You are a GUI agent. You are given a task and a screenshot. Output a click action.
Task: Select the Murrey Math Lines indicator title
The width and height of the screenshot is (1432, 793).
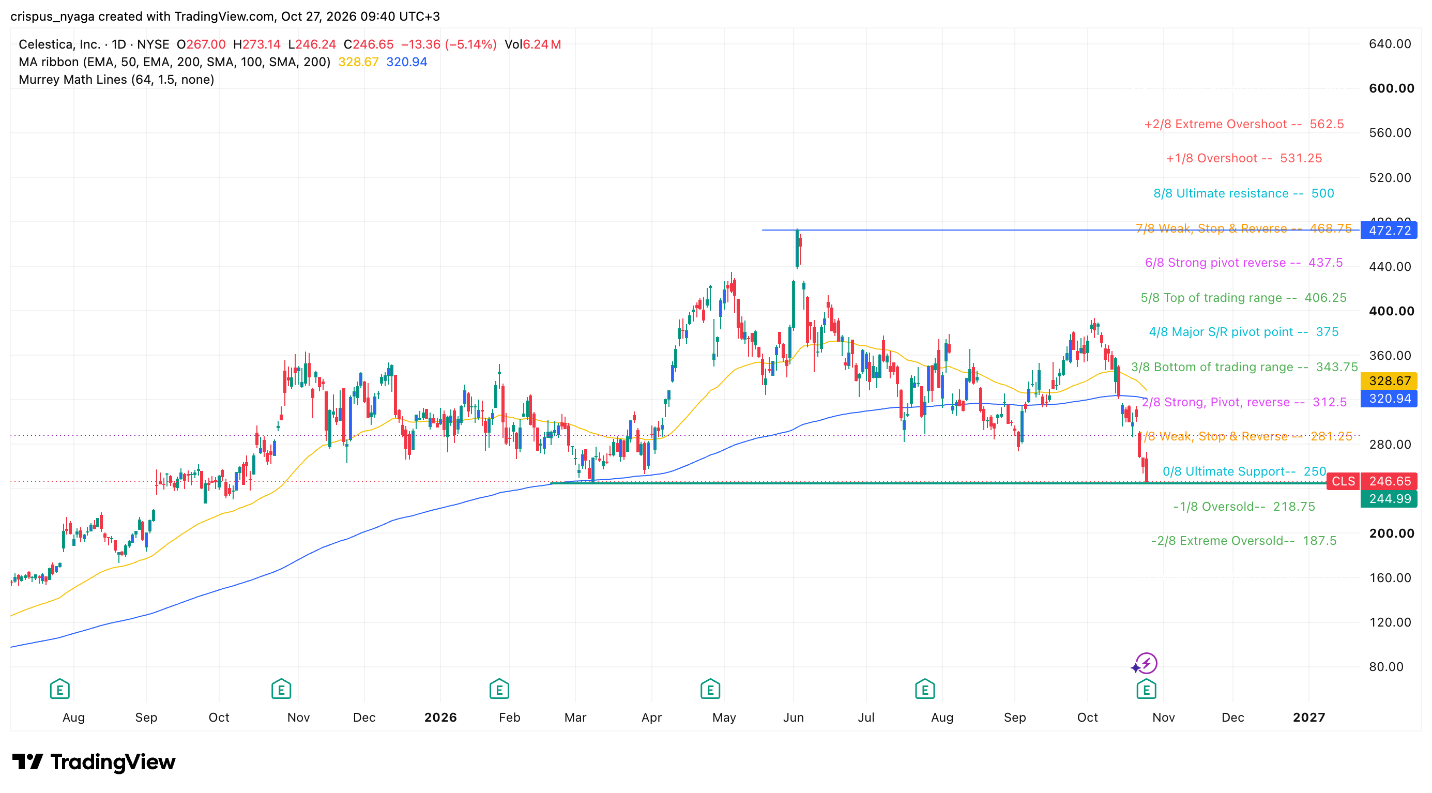point(116,80)
